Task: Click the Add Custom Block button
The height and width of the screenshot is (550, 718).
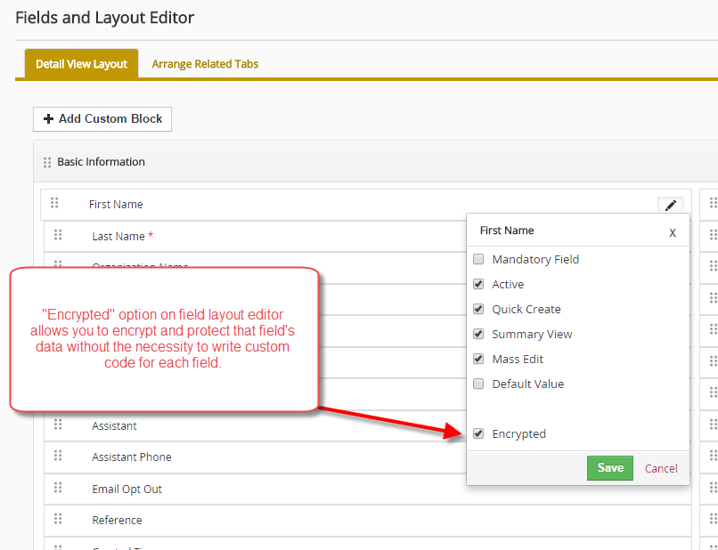Action: [102, 119]
